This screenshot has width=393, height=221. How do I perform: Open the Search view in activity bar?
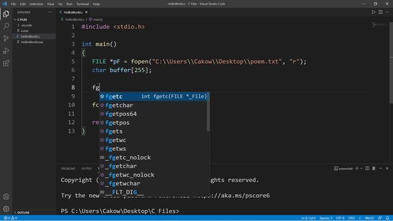click(6, 26)
